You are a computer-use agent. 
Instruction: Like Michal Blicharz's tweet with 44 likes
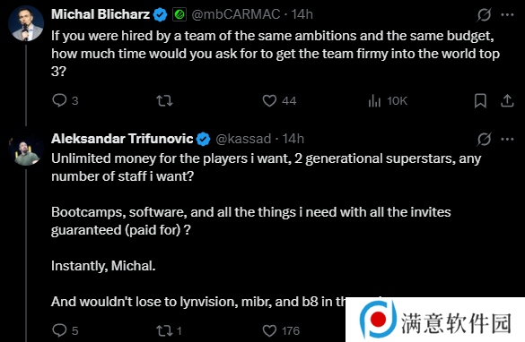(x=279, y=100)
